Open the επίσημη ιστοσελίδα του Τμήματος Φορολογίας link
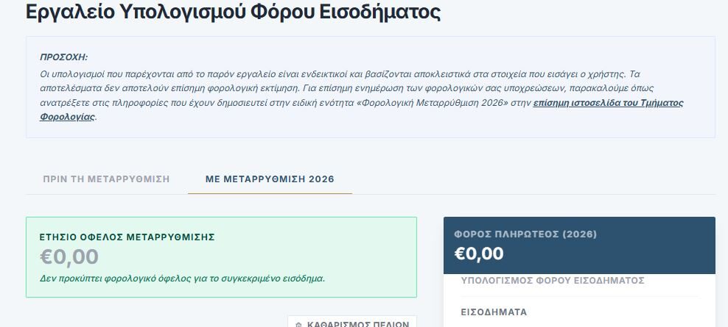The width and height of the screenshot is (728, 327). tap(608, 103)
